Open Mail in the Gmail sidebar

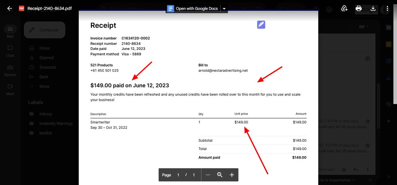click(x=10, y=31)
